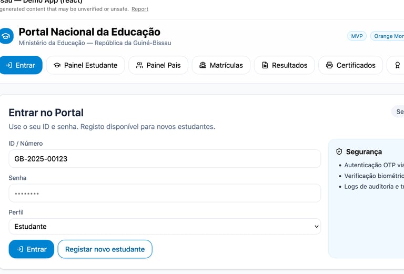
Task: Focus the Senha password field
Action: (x=164, y=193)
